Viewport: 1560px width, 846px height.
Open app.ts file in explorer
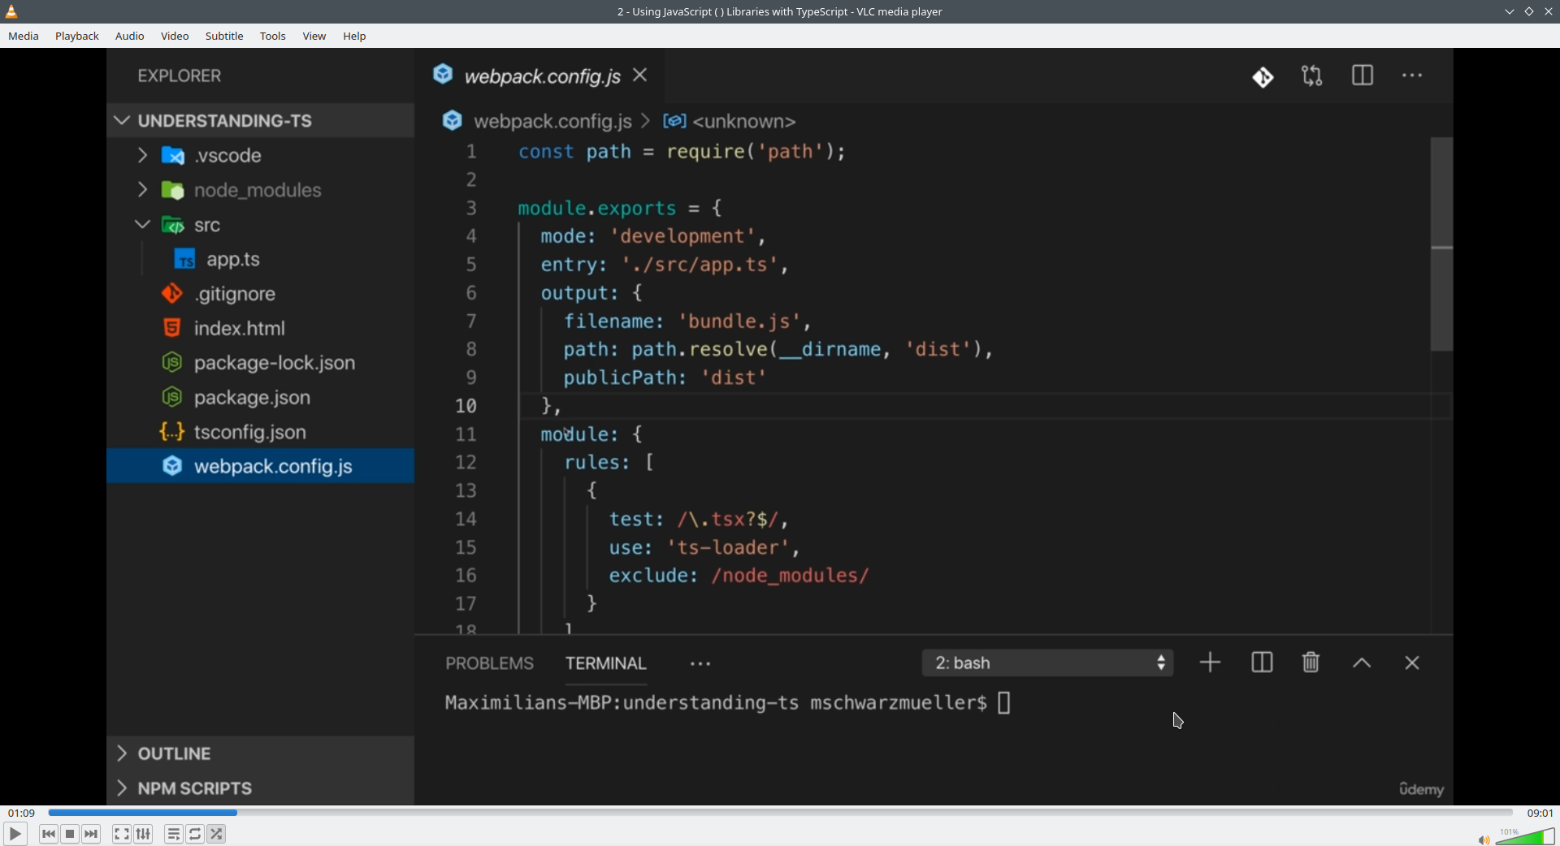260,259
